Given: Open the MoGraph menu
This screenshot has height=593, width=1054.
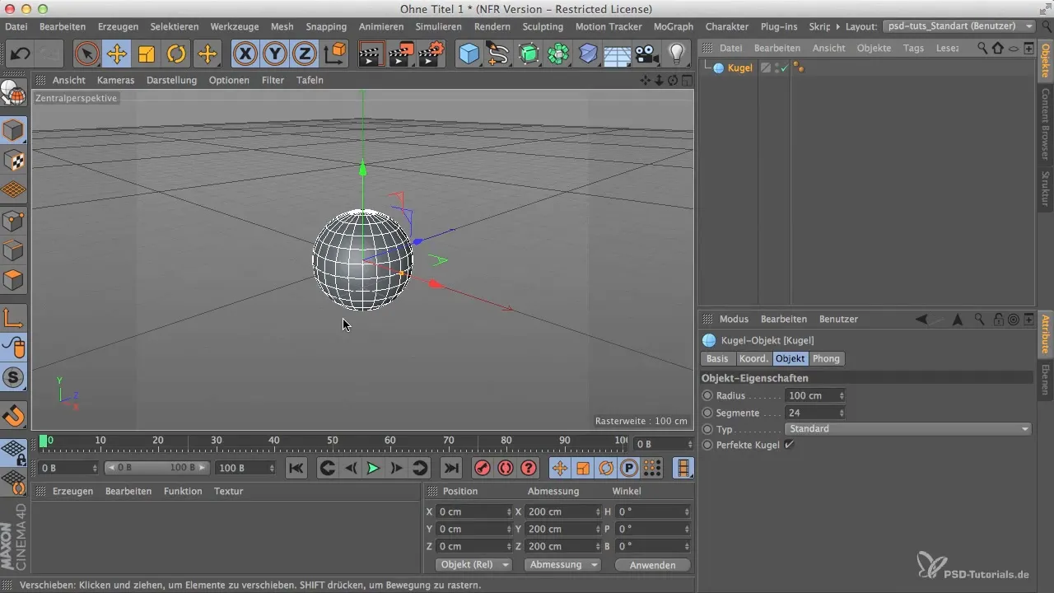Looking at the screenshot, I should 674,26.
